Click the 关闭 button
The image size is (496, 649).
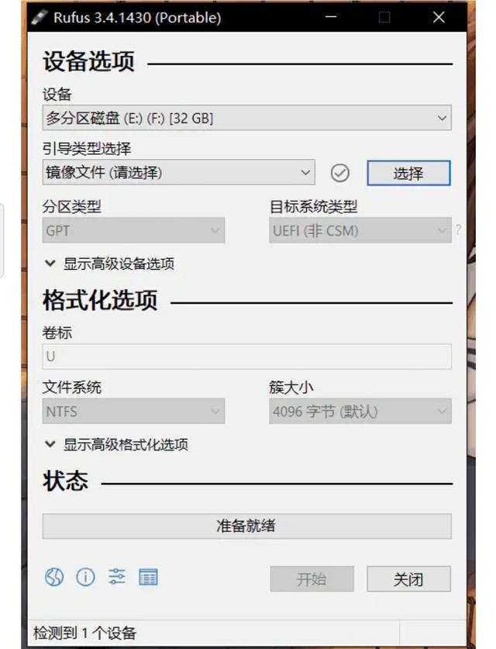pyautogui.click(x=408, y=578)
